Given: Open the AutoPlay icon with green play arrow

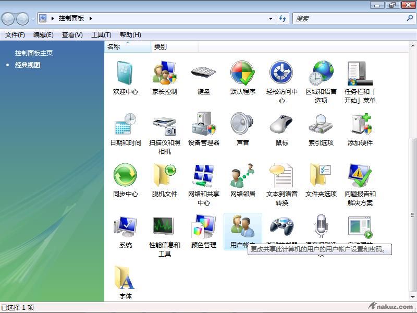Looking at the screenshot, I should click(360, 226).
